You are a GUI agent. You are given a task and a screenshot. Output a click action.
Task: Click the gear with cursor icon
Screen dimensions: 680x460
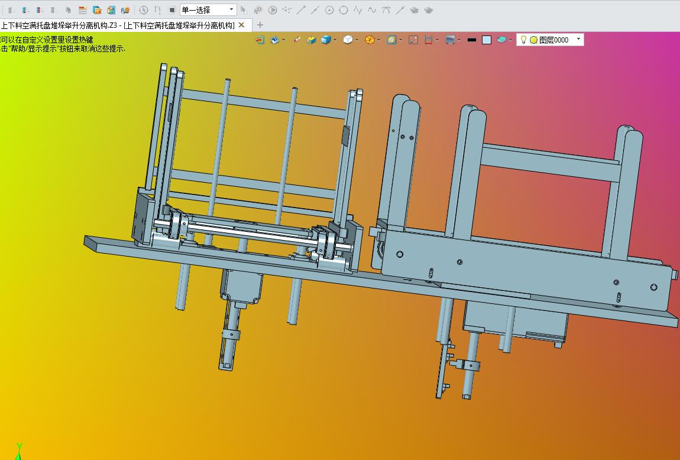(258, 9)
